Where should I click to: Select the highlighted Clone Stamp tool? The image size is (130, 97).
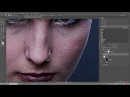(x=1, y=26)
